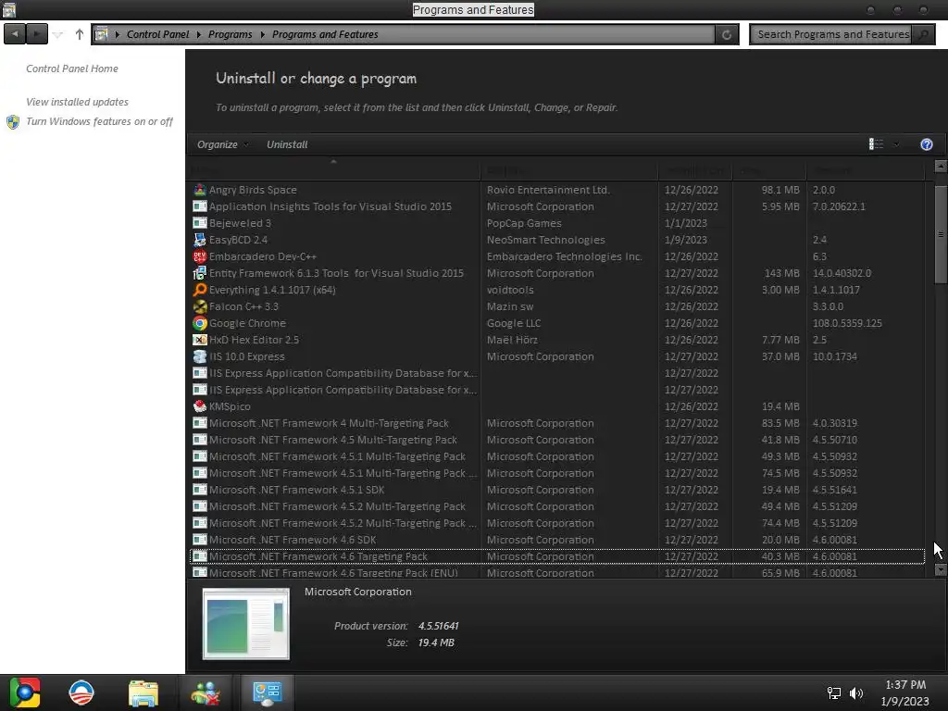
Task: Click the volume speaker tray icon
Action: pyautogui.click(x=856, y=693)
